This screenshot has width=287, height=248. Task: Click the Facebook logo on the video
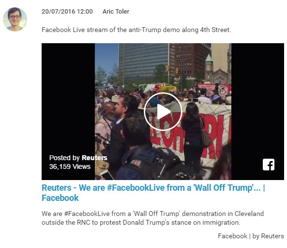click(269, 165)
